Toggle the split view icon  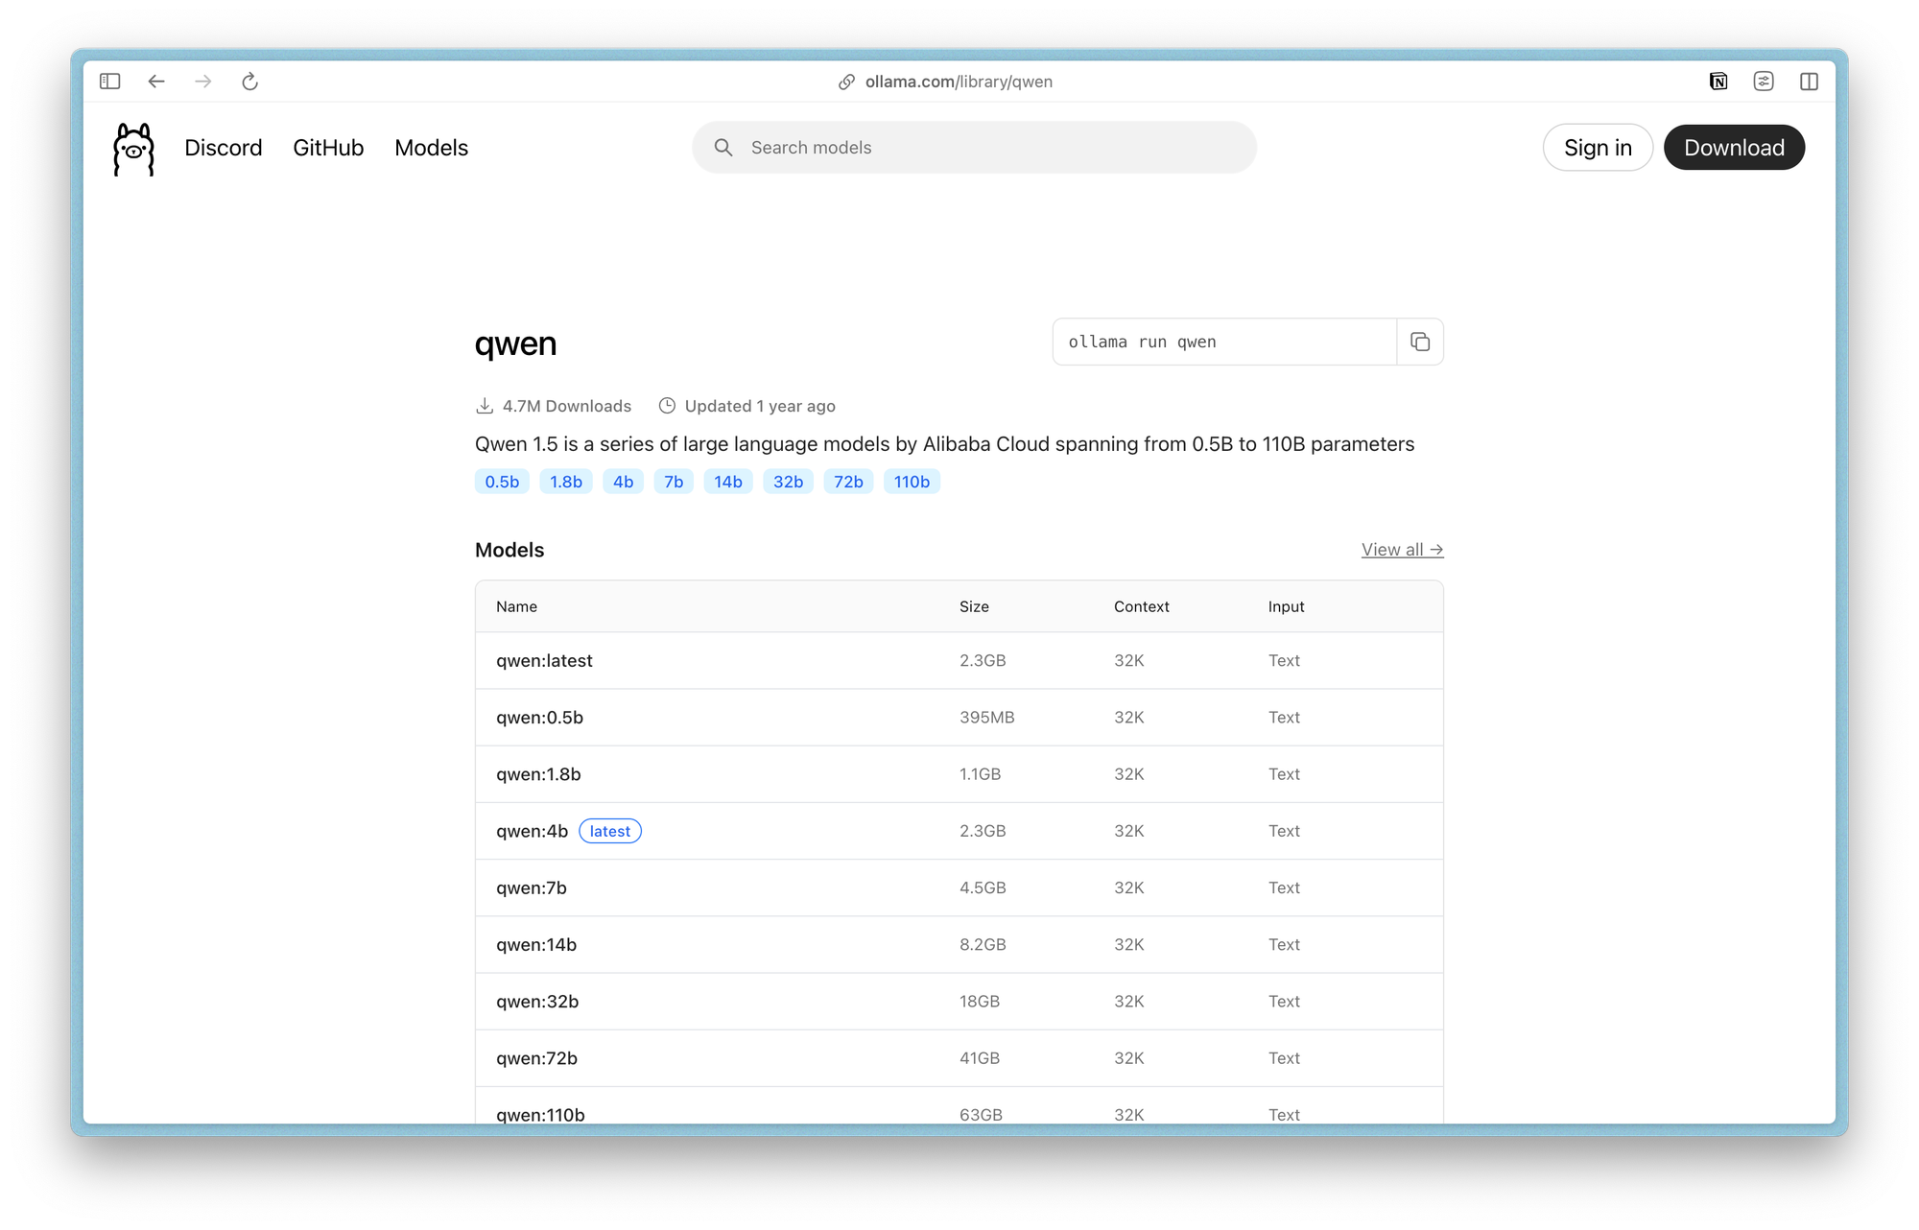1809,82
